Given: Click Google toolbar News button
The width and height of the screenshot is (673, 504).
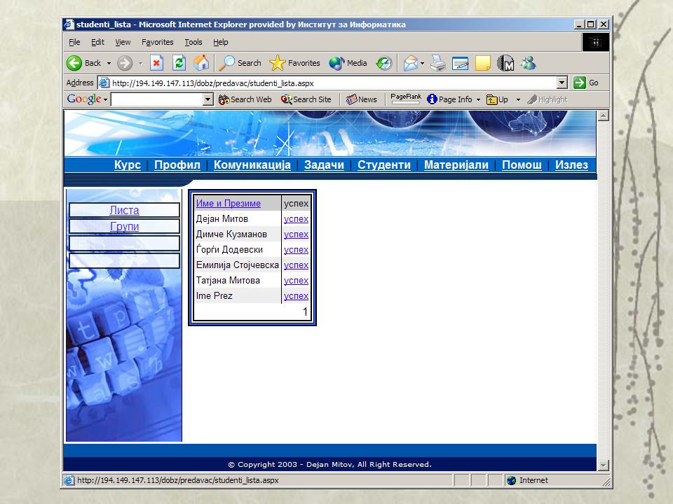Looking at the screenshot, I should 362,99.
